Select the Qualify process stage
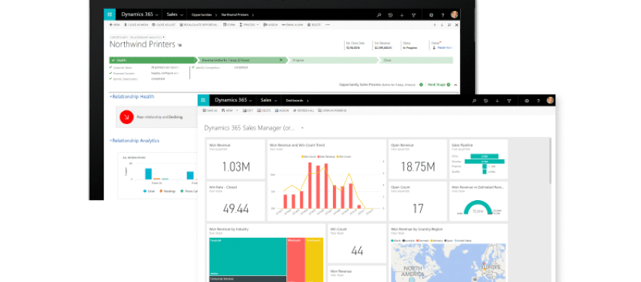 pyautogui.click(x=153, y=60)
